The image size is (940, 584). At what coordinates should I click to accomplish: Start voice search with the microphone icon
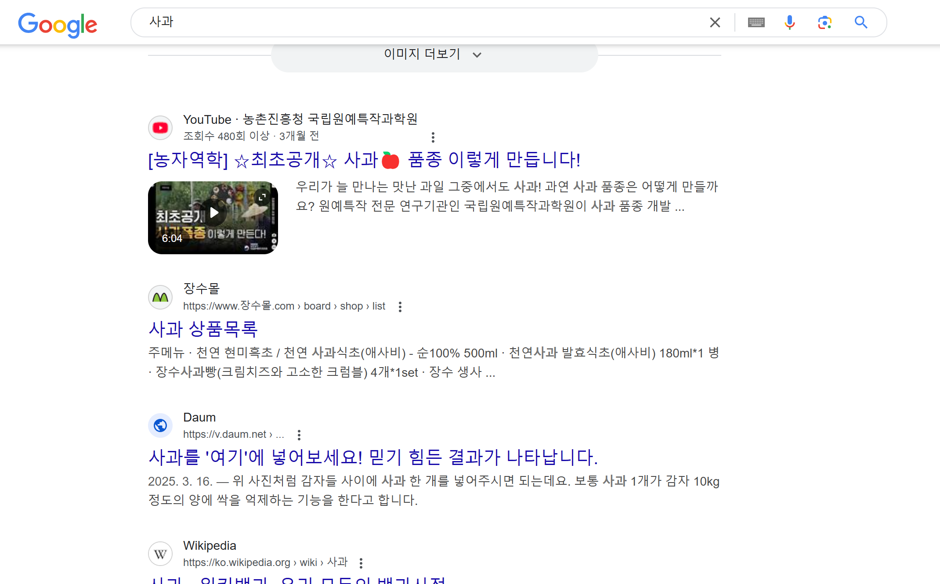pyautogui.click(x=790, y=22)
